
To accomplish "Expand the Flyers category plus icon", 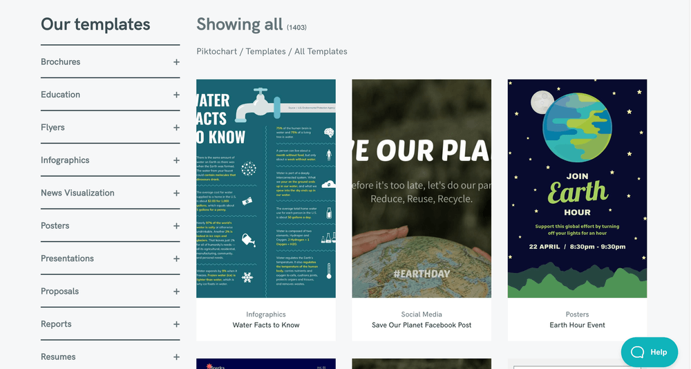I will [176, 127].
